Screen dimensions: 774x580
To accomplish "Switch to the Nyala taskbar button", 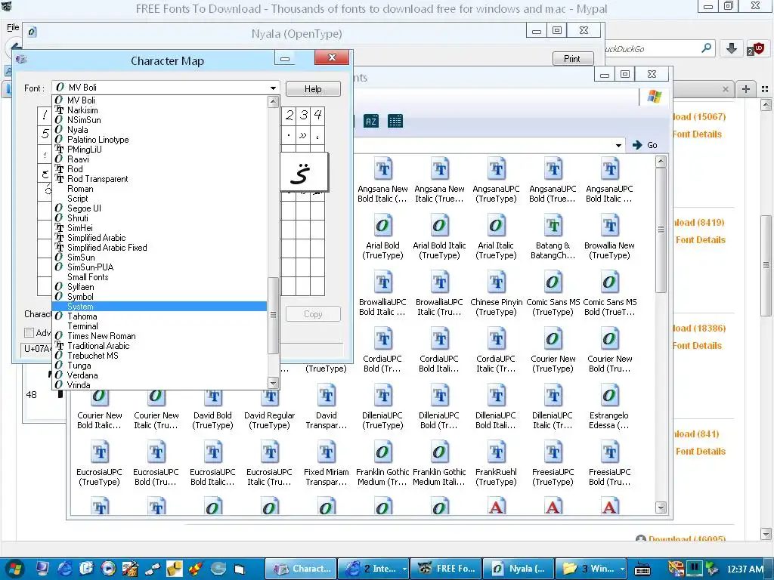I will click(519, 569).
